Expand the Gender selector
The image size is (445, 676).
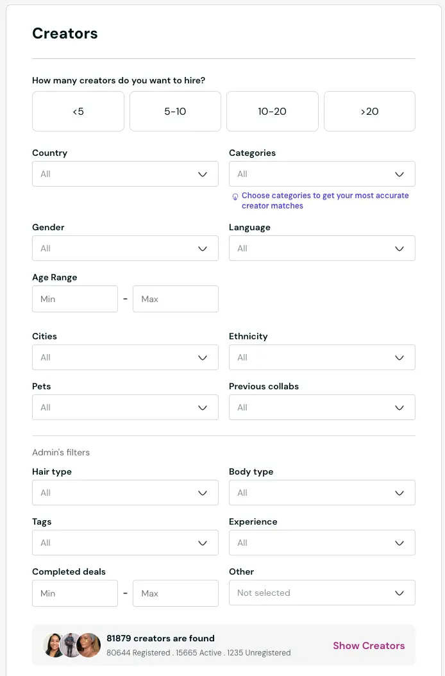(125, 248)
